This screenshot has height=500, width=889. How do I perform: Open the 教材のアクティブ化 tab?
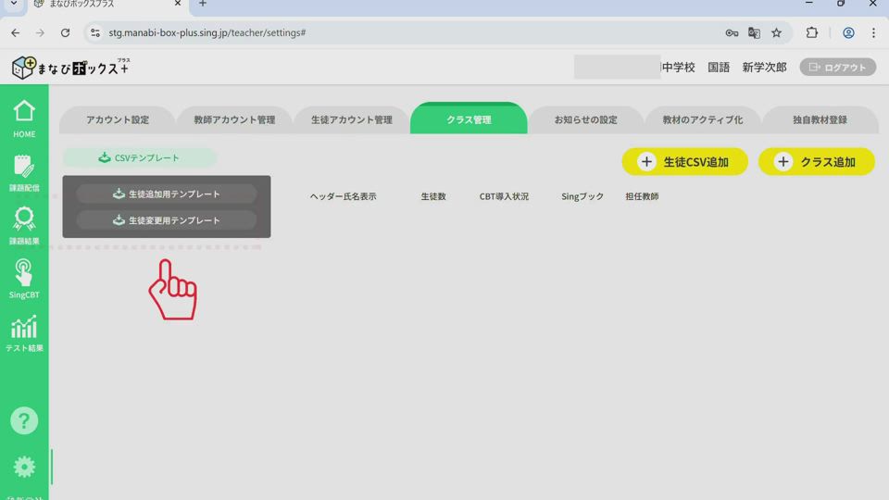click(x=702, y=120)
